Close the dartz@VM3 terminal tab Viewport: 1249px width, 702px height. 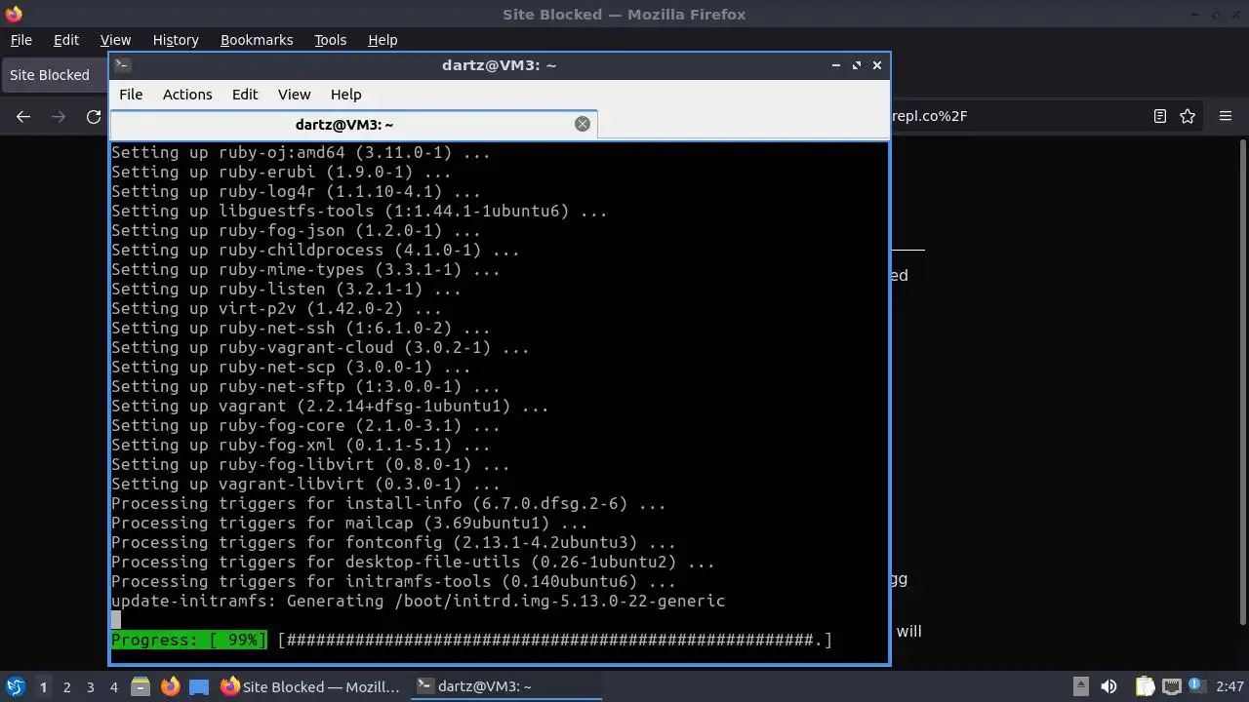tap(583, 124)
